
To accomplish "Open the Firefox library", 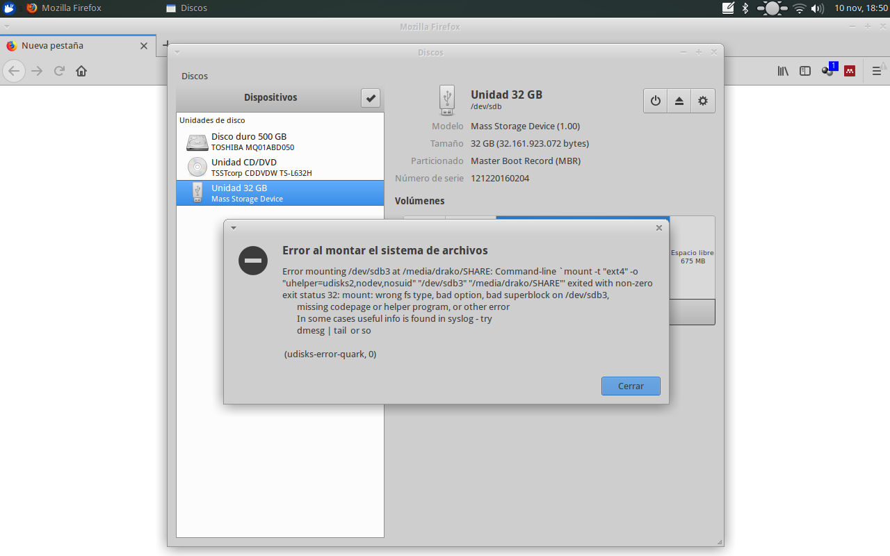I will click(x=783, y=71).
